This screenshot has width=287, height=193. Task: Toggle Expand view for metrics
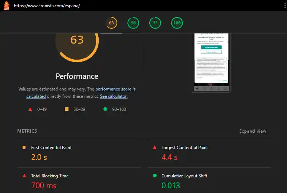(253, 131)
